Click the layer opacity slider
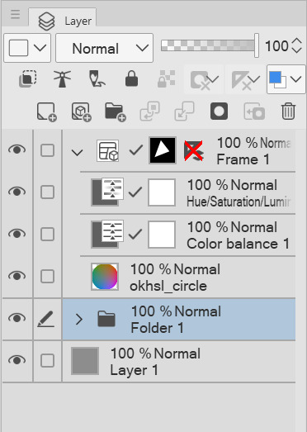The width and height of the screenshot is (307, 432). pos(210,45)
